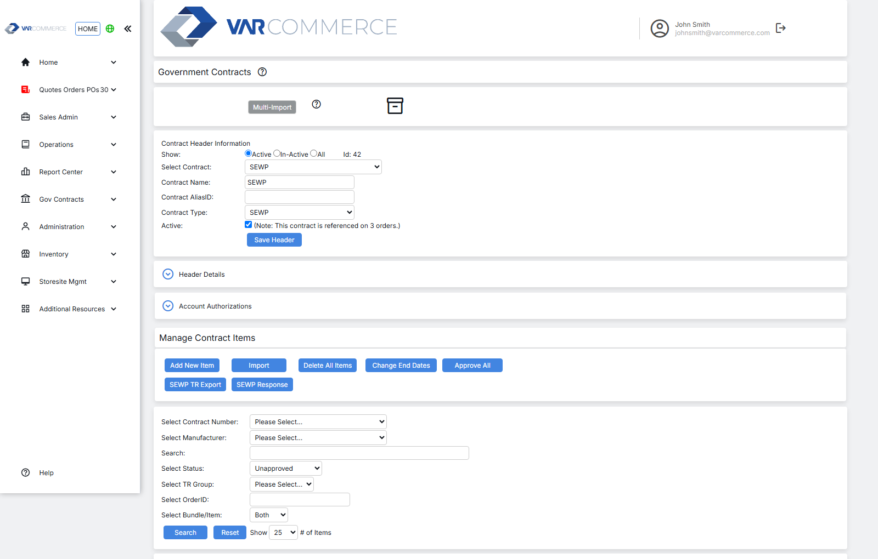Select the Active radio button
Image resolution: width=878 pixels, height=559 pixels.
coord(248,153)
